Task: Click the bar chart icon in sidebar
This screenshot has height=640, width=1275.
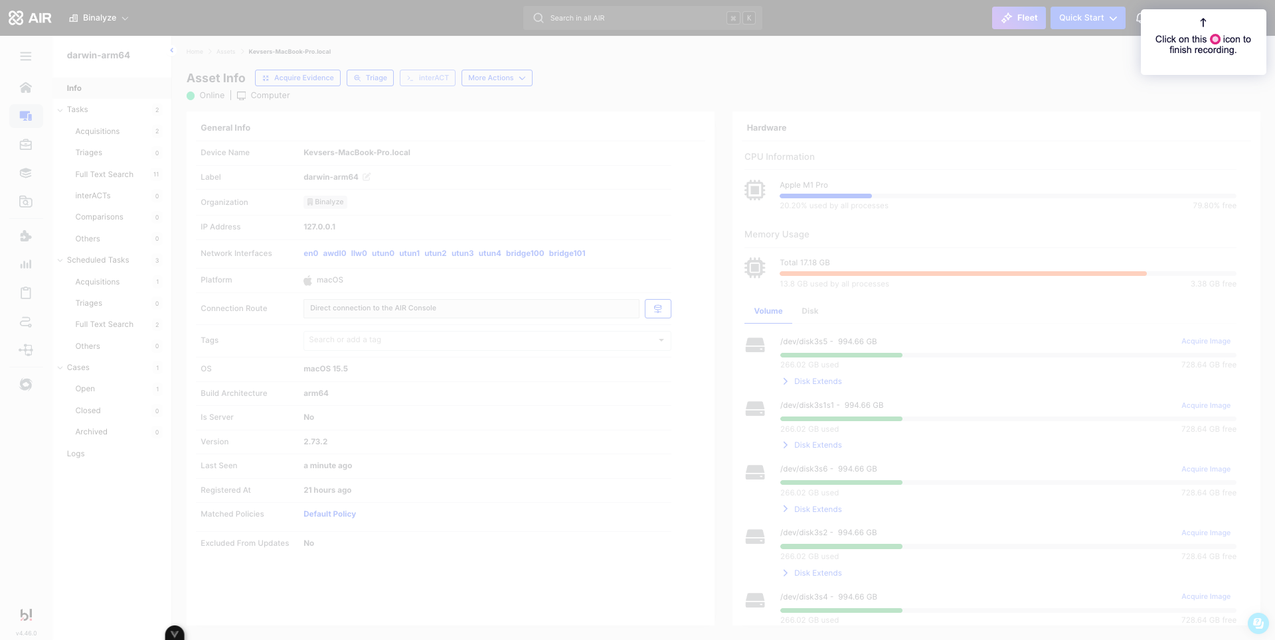Action: coord(26,264)
